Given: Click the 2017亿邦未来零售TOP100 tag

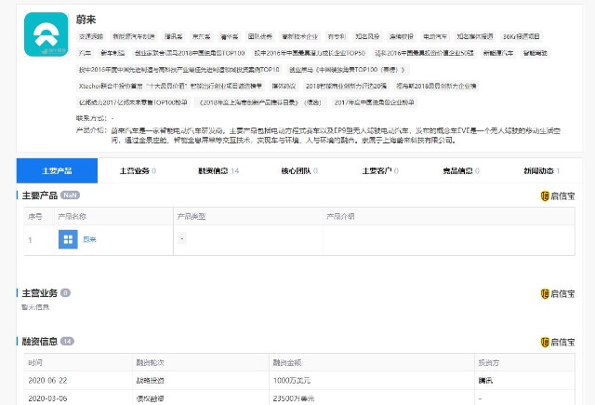Looking at the screenshot, I should (133, 102).
